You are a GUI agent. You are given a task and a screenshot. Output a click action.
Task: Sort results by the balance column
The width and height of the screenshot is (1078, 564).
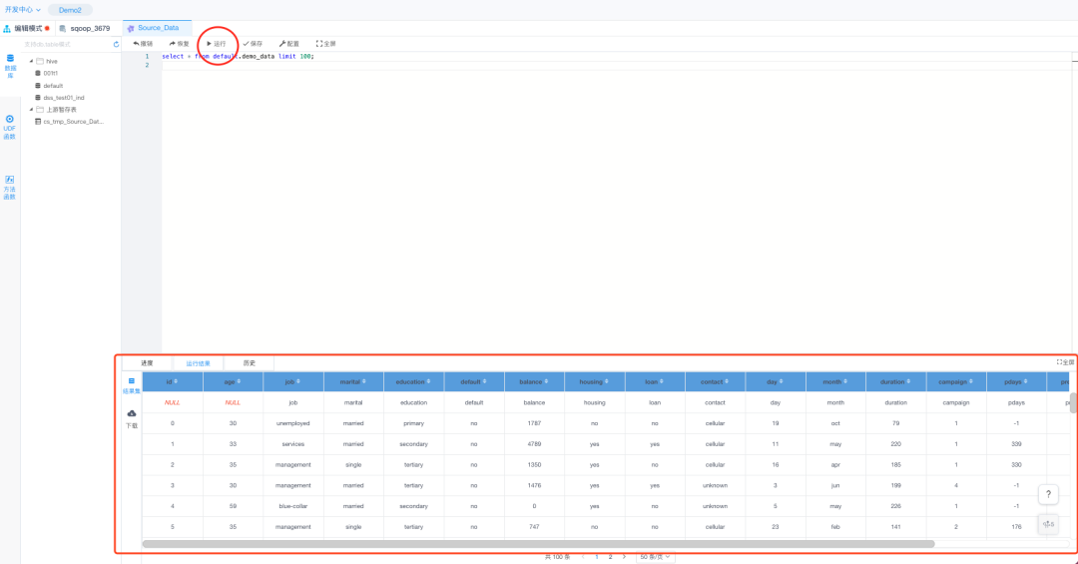pos(534,381)
